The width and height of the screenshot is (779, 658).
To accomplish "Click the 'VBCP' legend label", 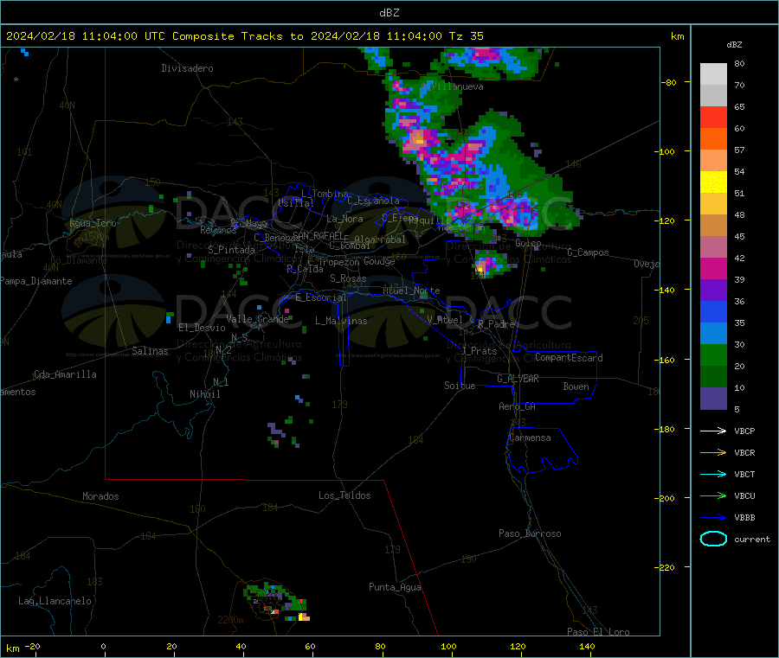I will (744, 431).
